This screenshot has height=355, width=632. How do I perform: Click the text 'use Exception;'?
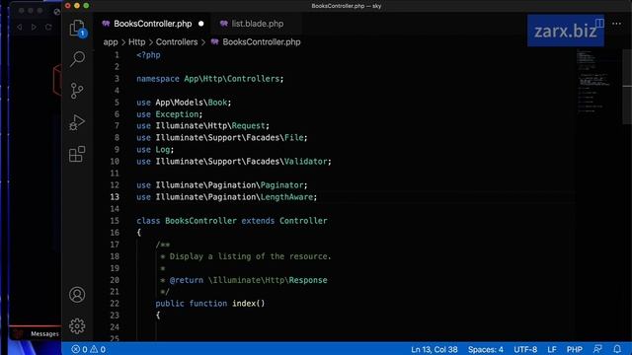point(169,114)
